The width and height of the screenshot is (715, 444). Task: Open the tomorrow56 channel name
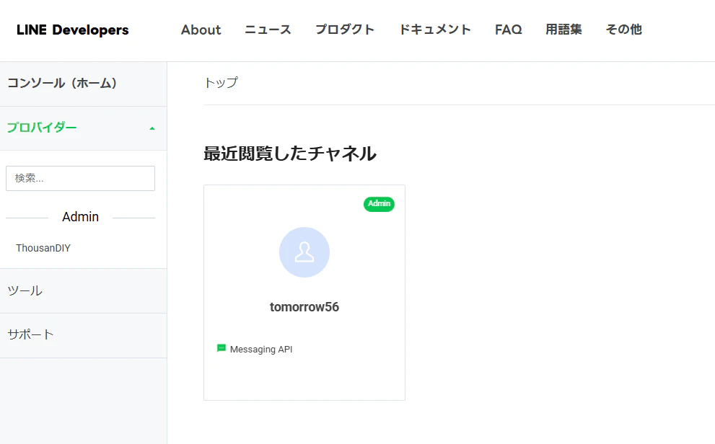(x=304, y=307)
